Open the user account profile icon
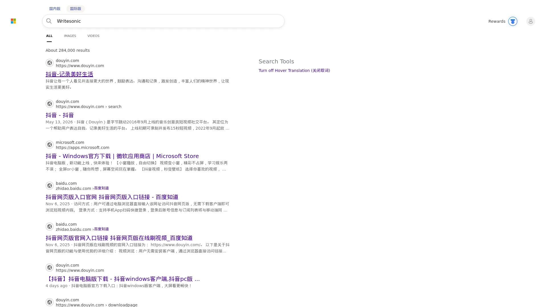The image size is (547, 307). 530,21
